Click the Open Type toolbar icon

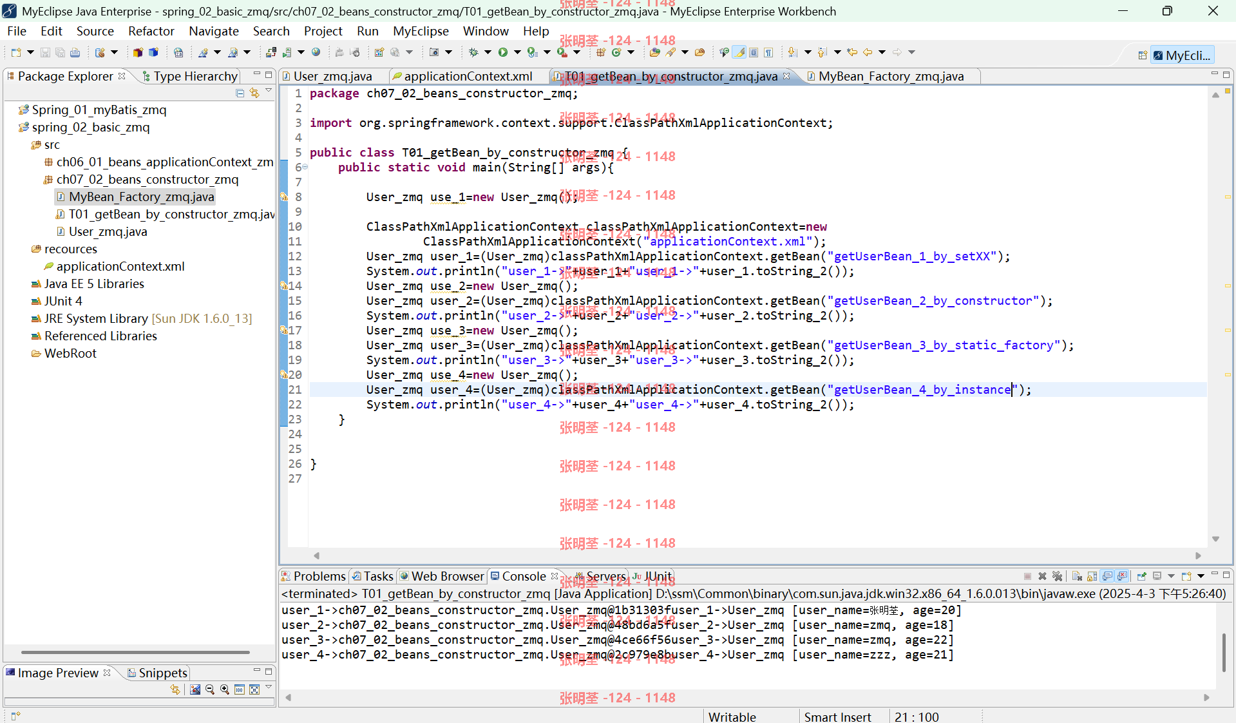[x=656, y=52]
